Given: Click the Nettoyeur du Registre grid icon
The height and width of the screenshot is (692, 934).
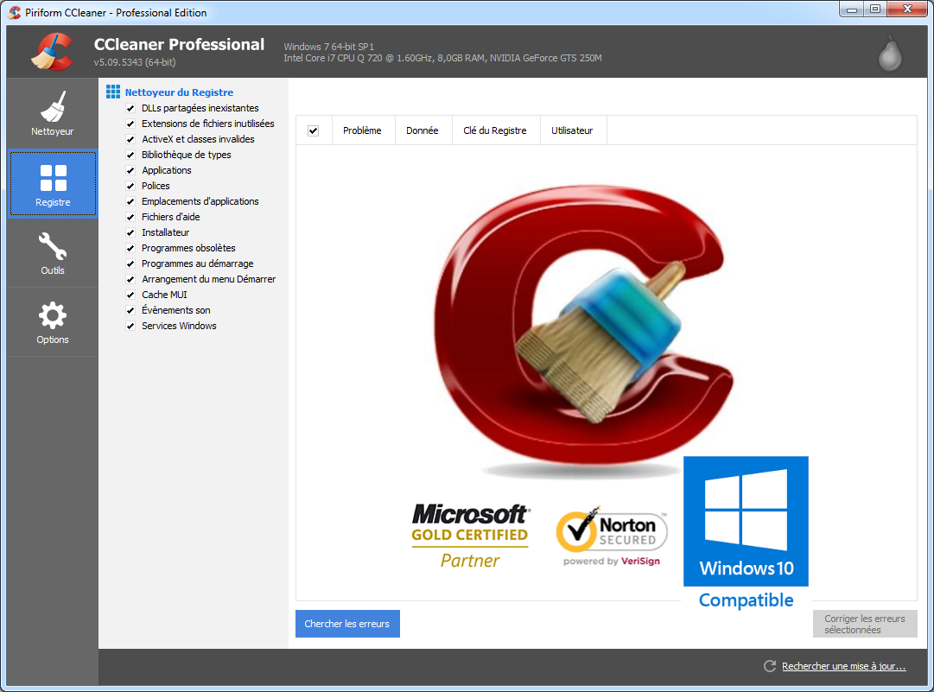Looking at the screenshot, I should pos(113,92).
